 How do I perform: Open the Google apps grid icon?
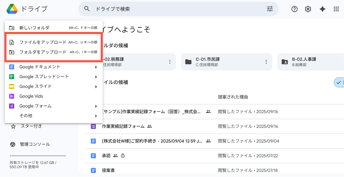(x=336, y=9)
